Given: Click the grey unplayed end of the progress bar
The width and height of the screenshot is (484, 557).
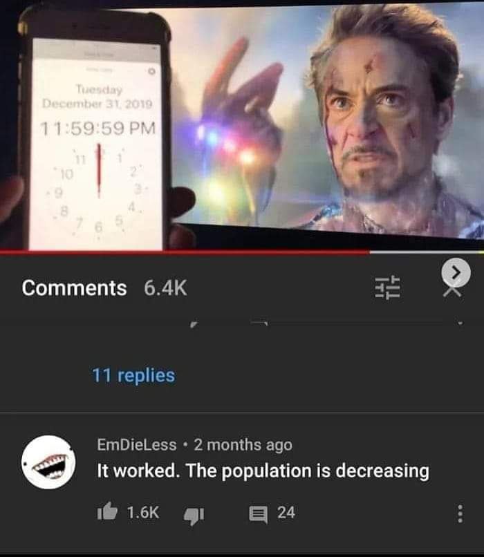Looking at the screenshot, I should (427, 252).
